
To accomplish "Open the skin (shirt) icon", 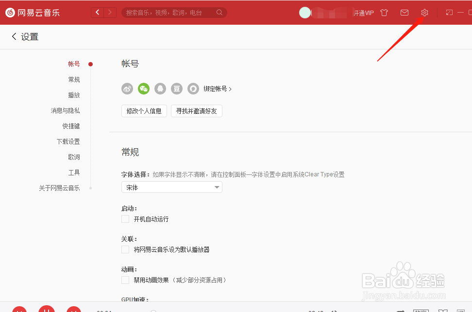I will tap(384, 13).
